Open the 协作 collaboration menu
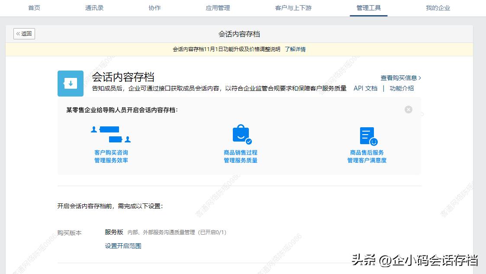 154,7
